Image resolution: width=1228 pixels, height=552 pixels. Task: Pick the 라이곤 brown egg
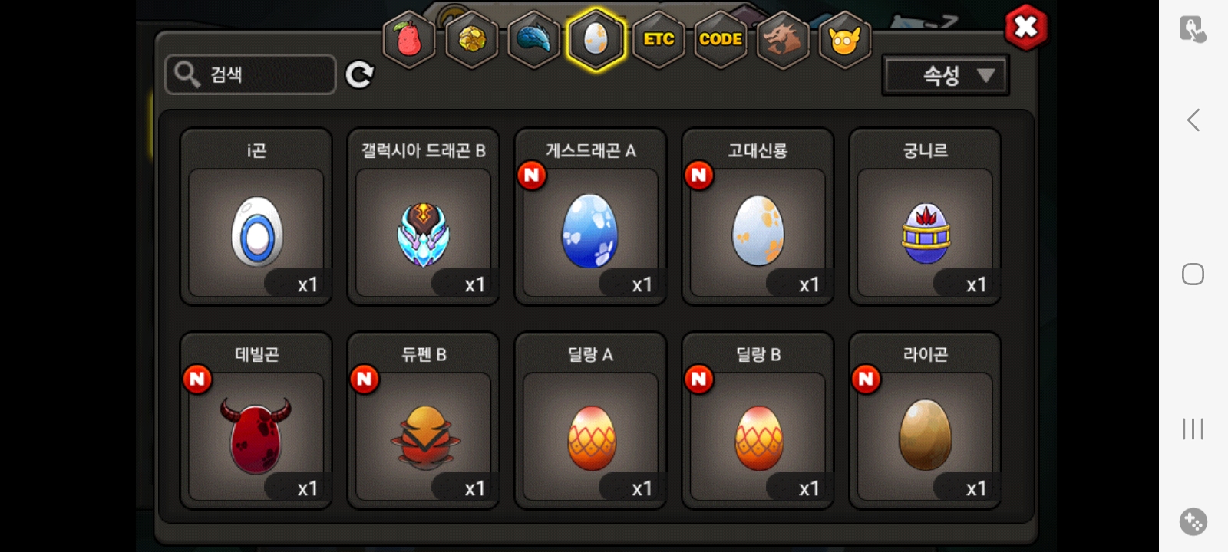pos(925,421)
